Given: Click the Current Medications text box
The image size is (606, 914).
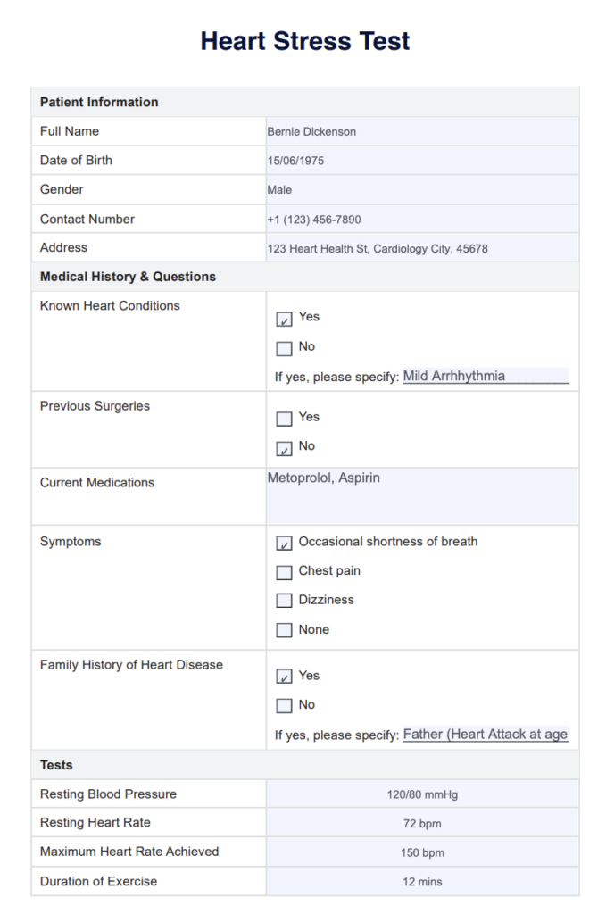Looking at the screenshot, I should click(422, 496).
